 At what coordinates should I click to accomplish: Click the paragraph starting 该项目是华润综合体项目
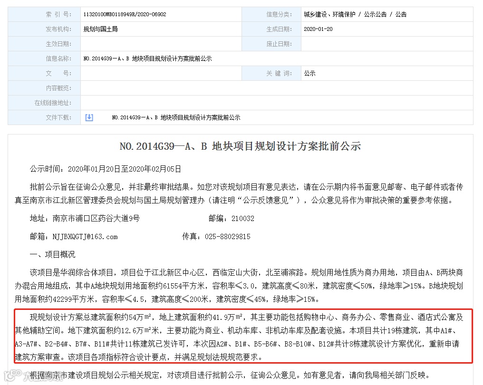click(239, 286)
